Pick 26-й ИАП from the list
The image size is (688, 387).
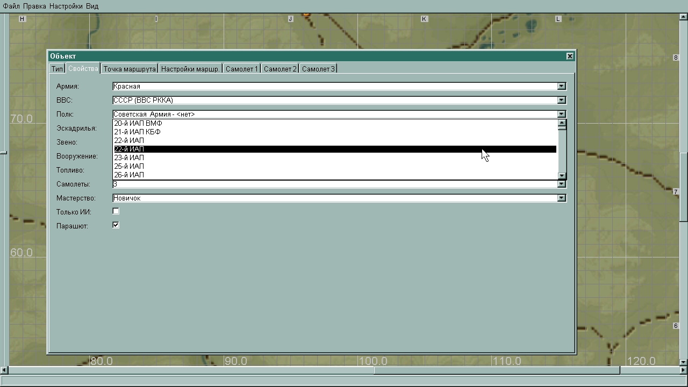(x=335, y=175)
